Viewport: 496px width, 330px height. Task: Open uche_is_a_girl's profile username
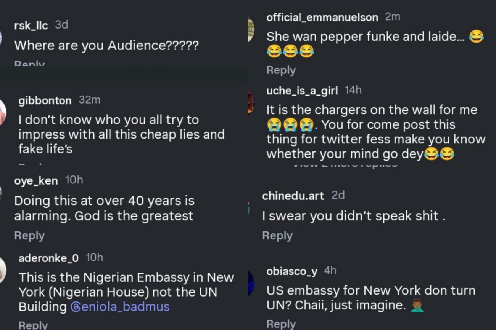(x=302, y=91)
